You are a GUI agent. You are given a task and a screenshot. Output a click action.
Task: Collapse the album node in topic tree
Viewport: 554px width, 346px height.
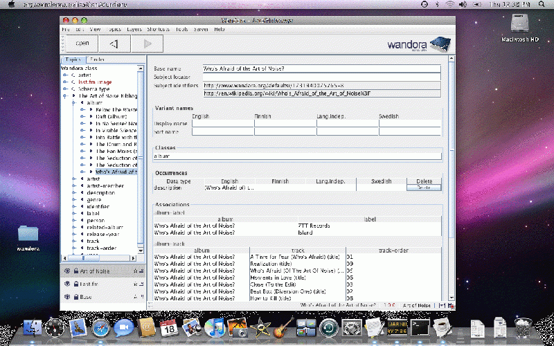73,102
